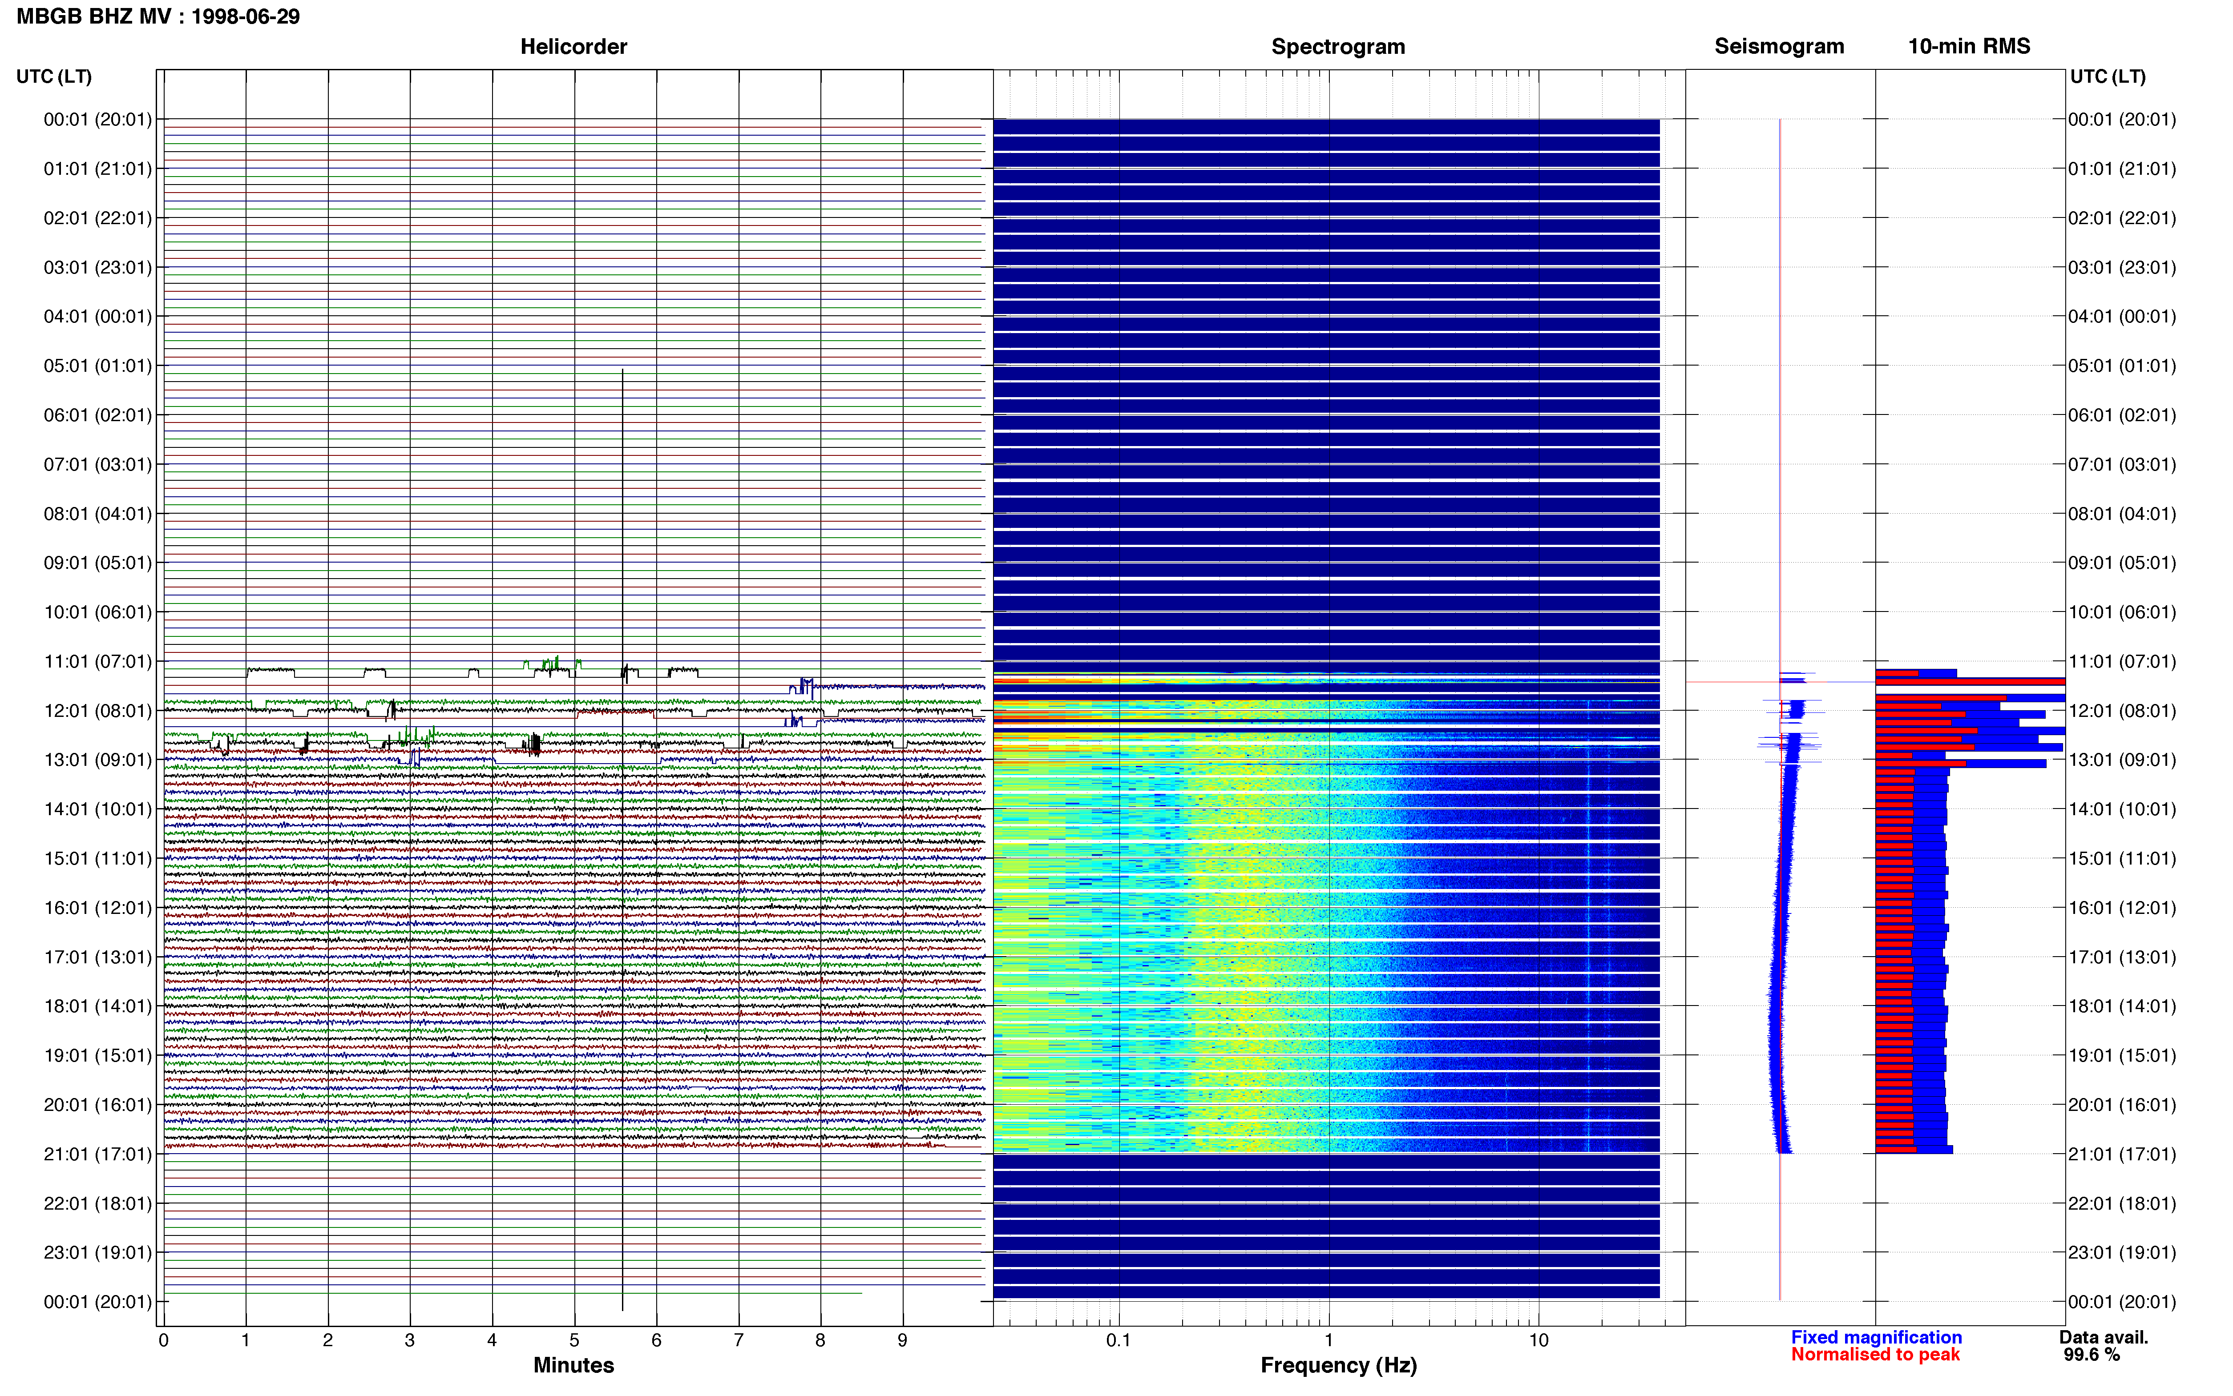The width and height of the screenshot is (2233, 1396).
Task: Click the right-axis time label 11:01 (07:01)
Action: 2122,661
